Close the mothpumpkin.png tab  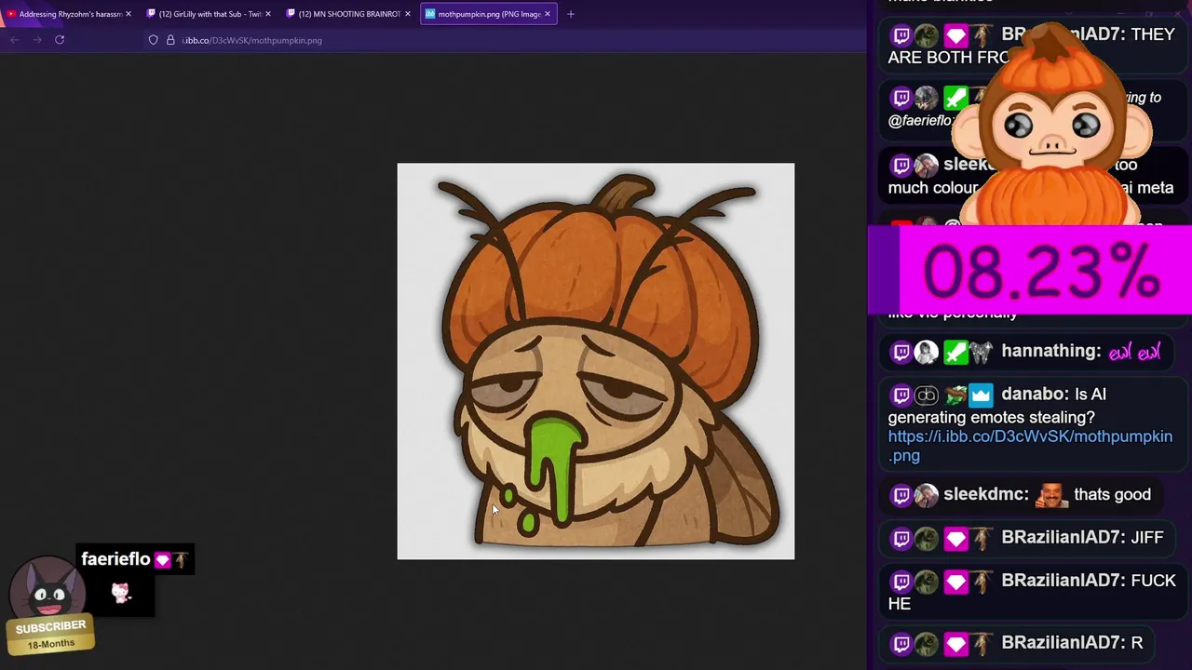[x=547, y=14]
